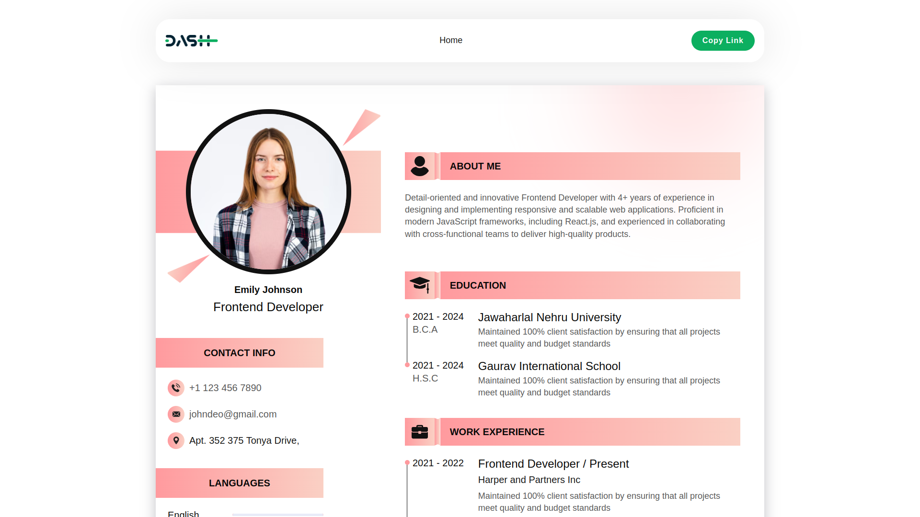Image resolution: width=920 pixels, height=517 pixels.
Task: Click the DASH logo
Action: pyautogui.click(x=192, y=41)
